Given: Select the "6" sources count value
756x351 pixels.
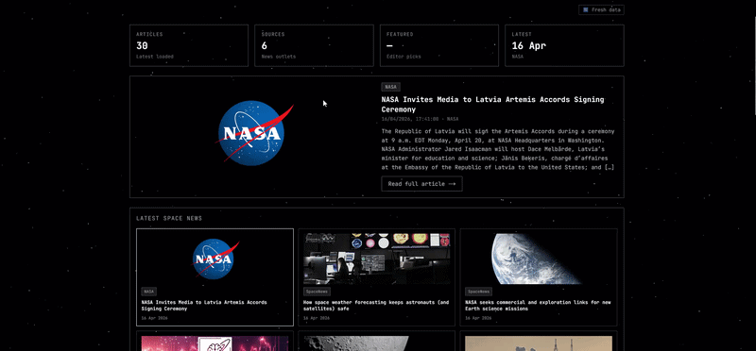Looking at the screenshot, I should point(265,45).
